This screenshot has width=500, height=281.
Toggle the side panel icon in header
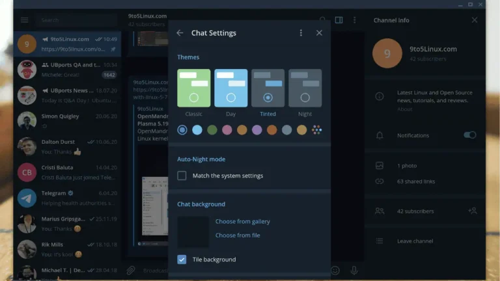(x=339, y=20)
